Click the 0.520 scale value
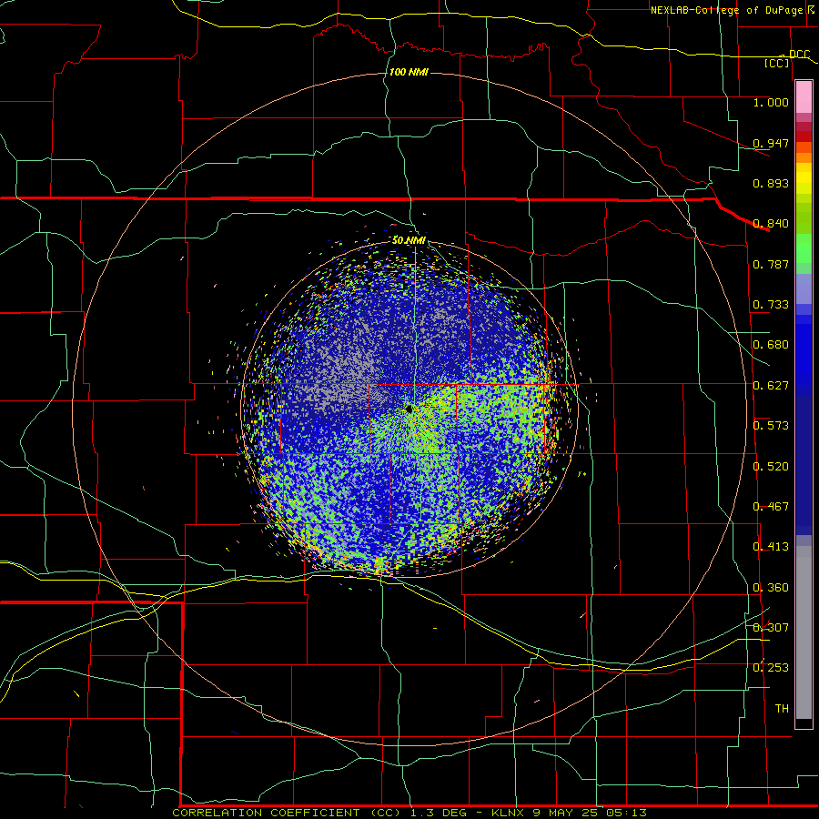This screenshot has width=819, height=819. pyautogui.click(x=771, y=467)
